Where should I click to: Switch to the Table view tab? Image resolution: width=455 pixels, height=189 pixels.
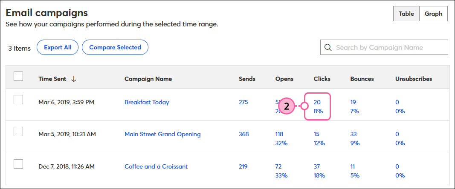click(x=406, y=14)
